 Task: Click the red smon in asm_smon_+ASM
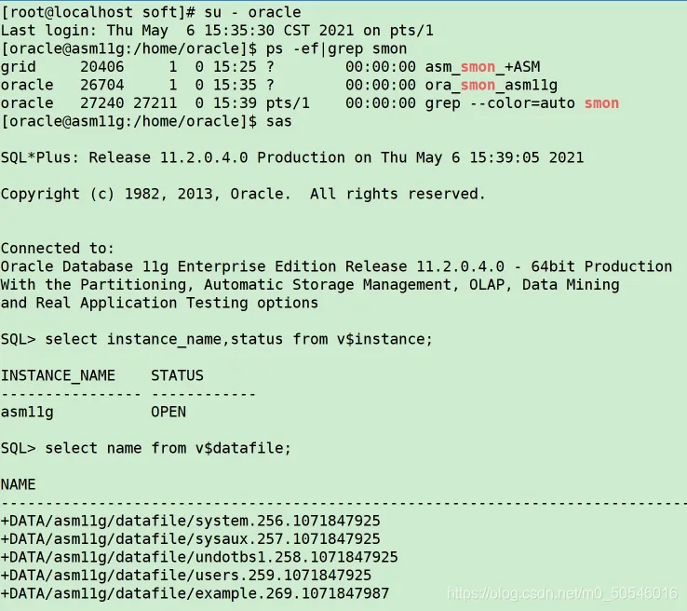pos(478,67)
